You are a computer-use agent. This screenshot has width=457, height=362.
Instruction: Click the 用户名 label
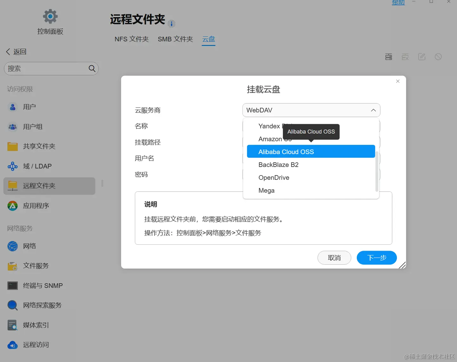(x=144, y=158)
